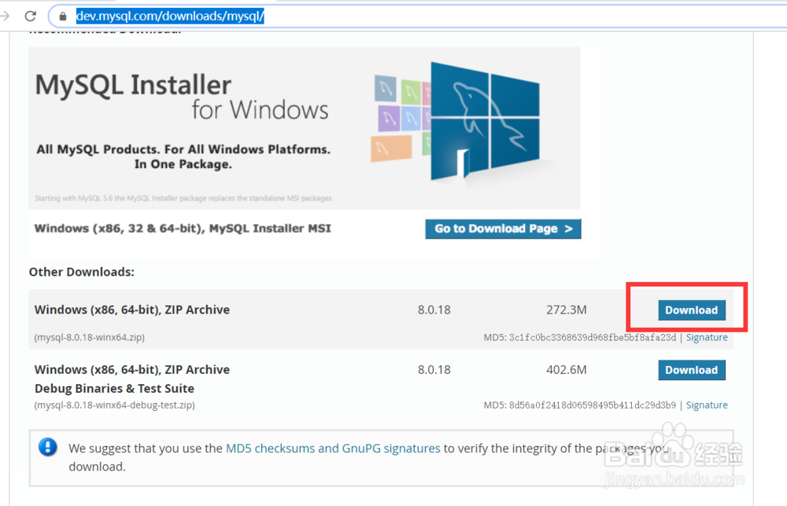
Task: Click the blue information icon beside the checksum notice
Action: (47, 446)
